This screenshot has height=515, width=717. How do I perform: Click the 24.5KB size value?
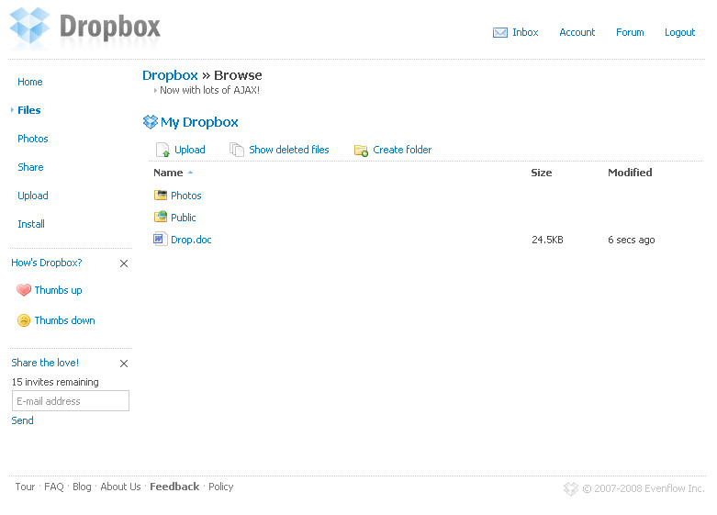547,241
